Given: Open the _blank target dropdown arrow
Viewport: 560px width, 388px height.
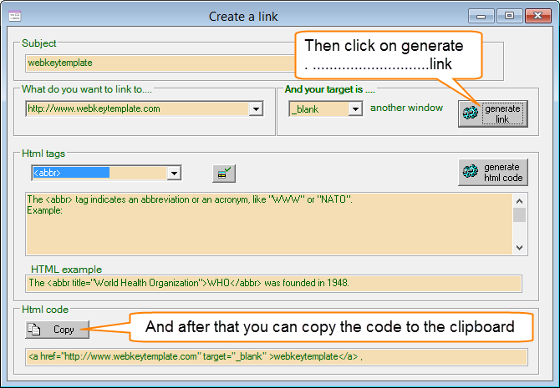Looking at the screenshot, I should [x=356, y=108].
